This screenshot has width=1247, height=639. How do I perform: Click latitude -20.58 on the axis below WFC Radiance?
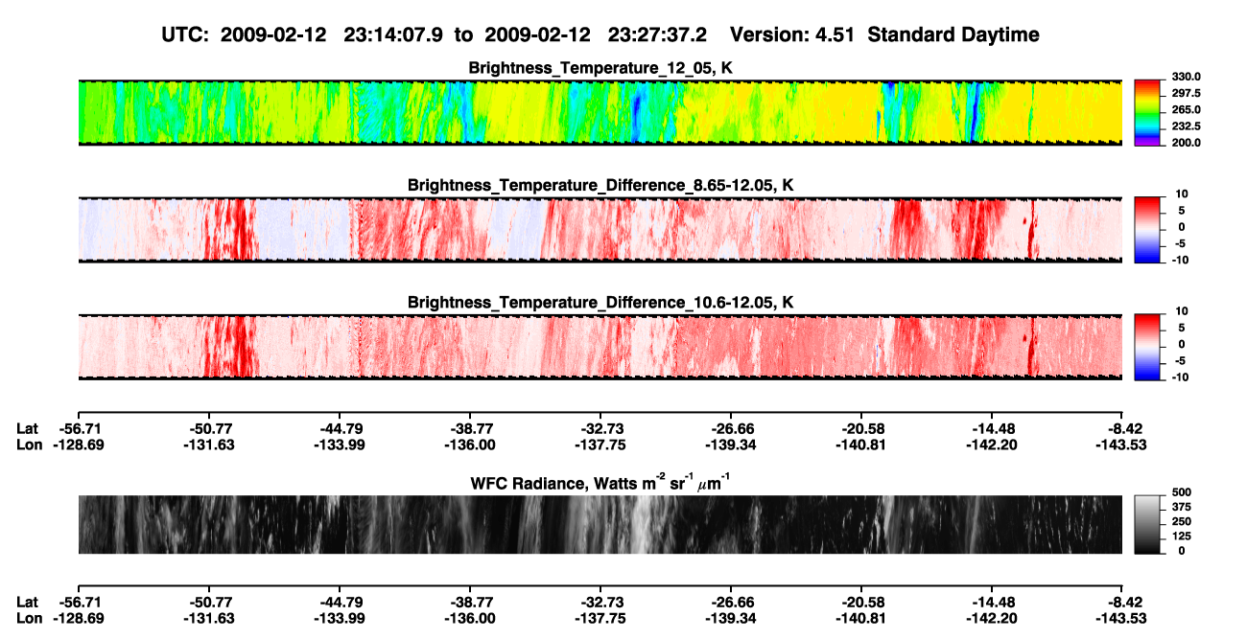[x=861, y=603]
